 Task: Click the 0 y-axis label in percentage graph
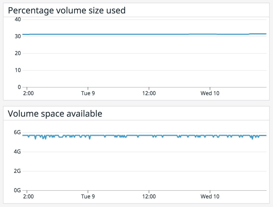click(x=19, y=87)
